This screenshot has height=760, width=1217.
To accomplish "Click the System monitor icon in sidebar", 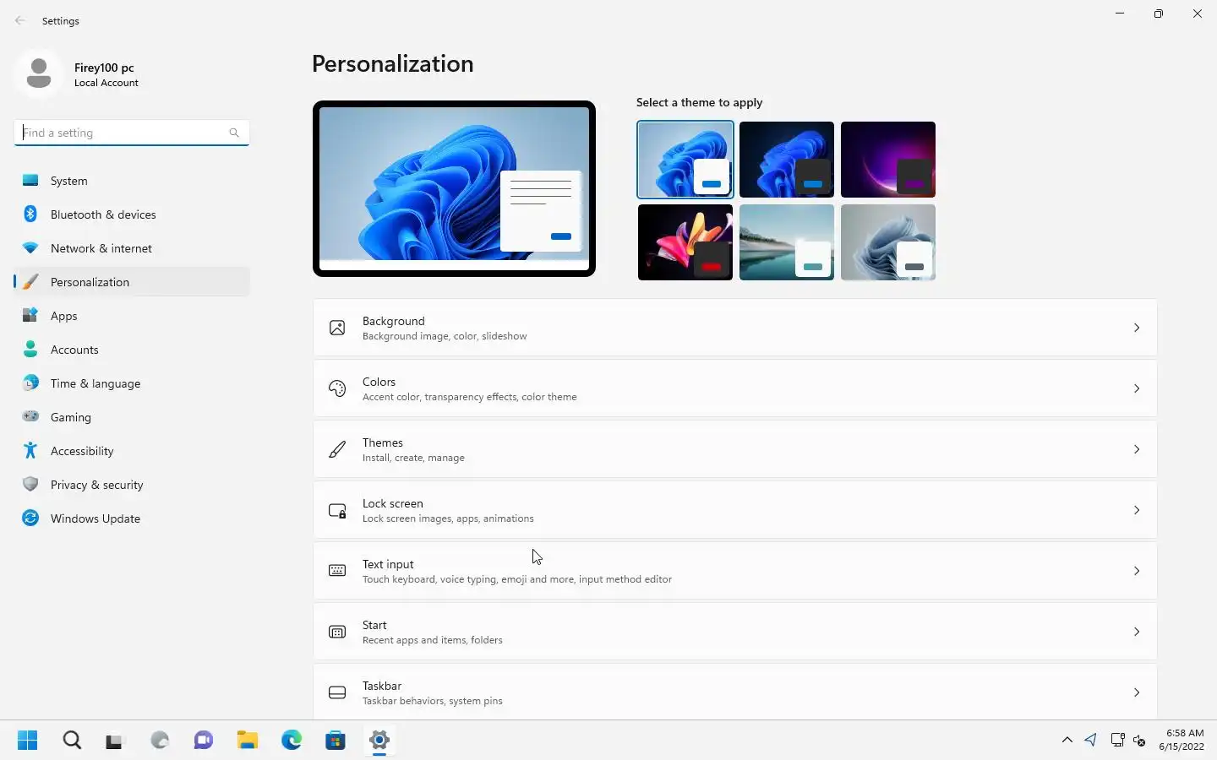I will tap(30, 181).
